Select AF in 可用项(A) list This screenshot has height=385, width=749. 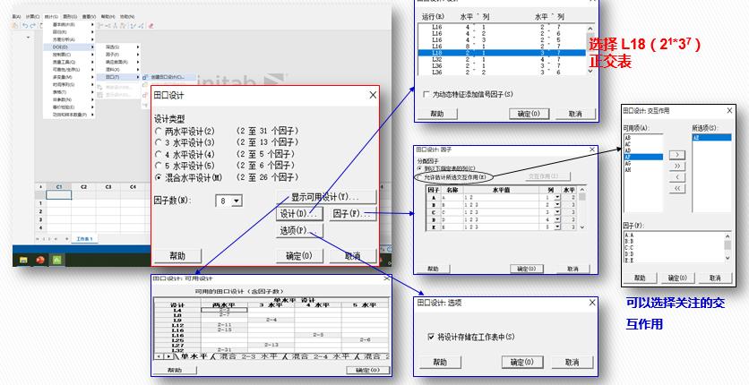[x=643, y=157]
